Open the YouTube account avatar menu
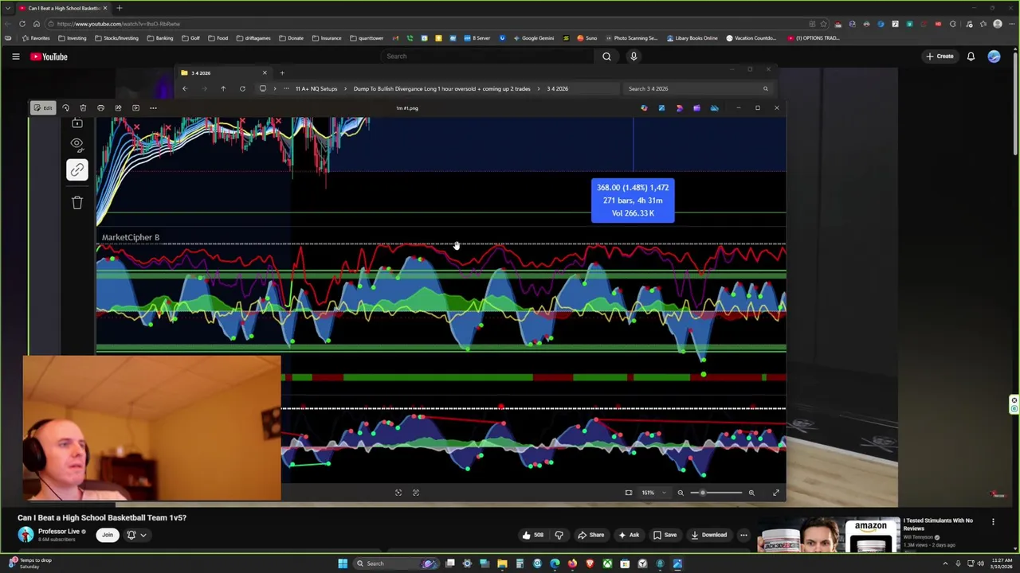The height and width of the screenshot is (573, 1020). coord(994,57)
